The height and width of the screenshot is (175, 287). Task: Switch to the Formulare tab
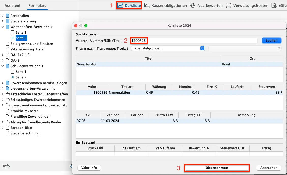click(37, 5)
